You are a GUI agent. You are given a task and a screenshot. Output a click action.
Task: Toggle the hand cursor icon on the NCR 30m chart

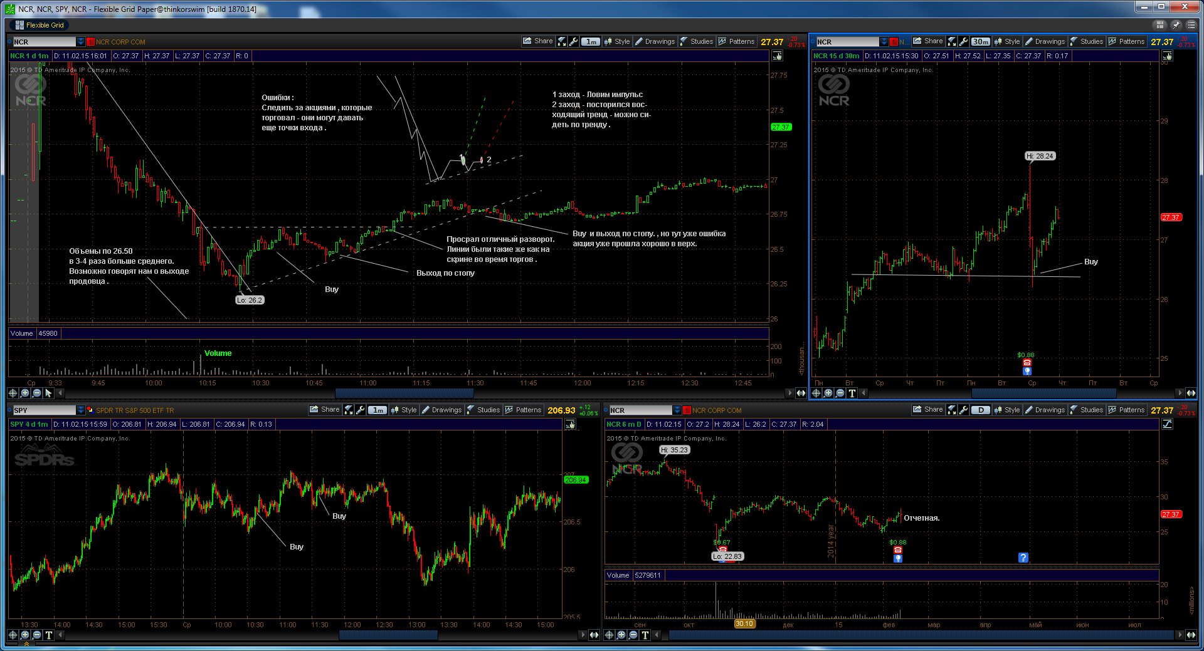click(1167, 56)
